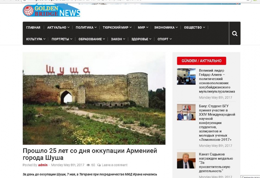This screenshot has height=178, width=260.
Task: Click the Golden Bridge News logo
Action: (51, 11)
